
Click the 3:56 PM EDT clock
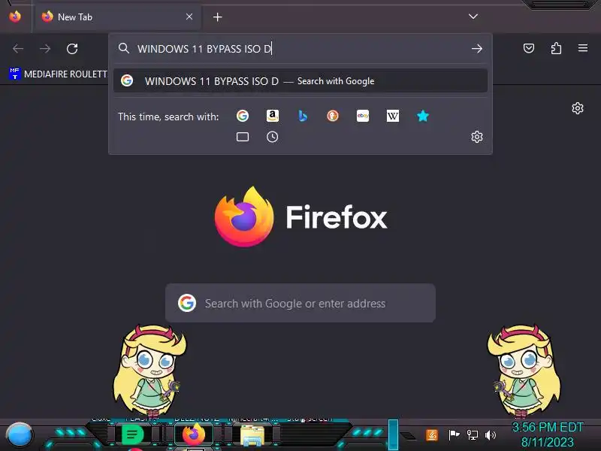point(548,427)
